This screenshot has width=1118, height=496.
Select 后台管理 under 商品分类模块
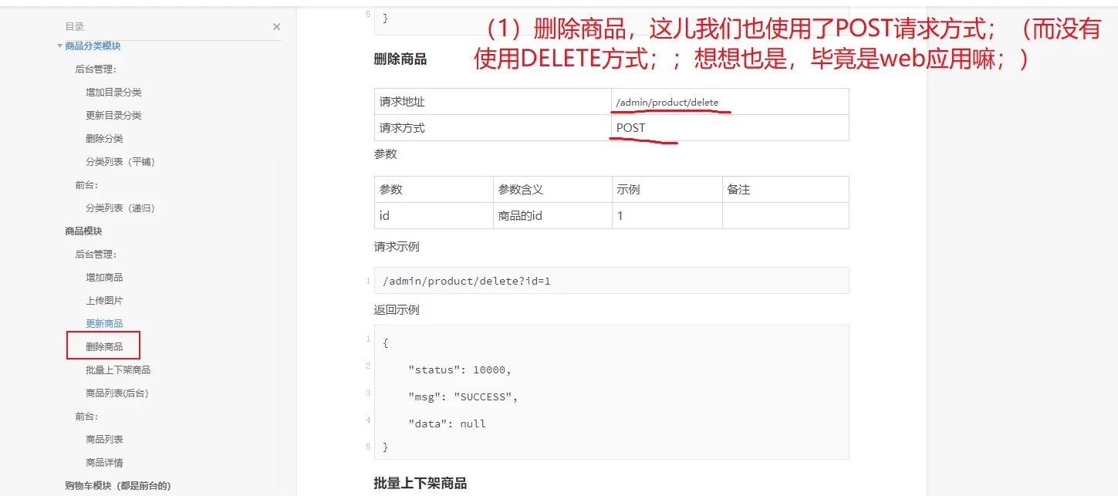(96, 69)
